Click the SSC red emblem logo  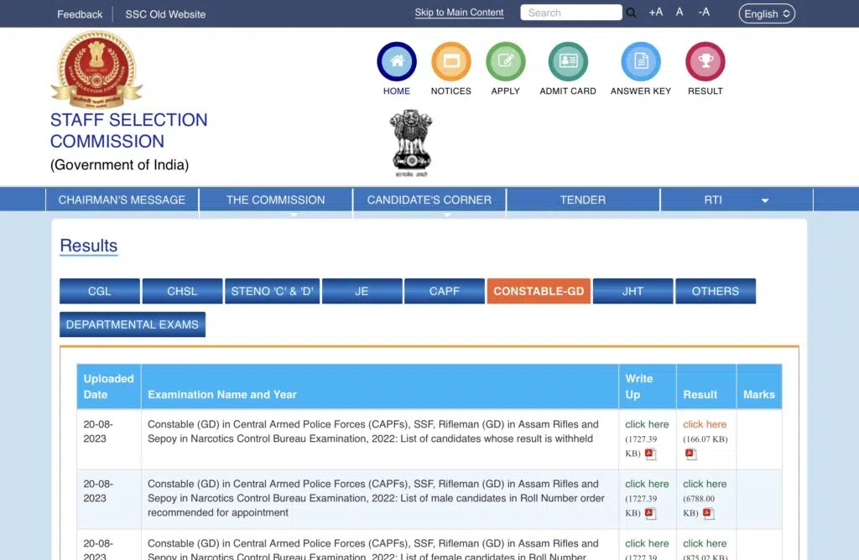coord(96,70)
